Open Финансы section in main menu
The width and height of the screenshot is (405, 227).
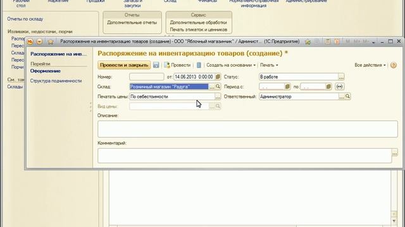click(x=208, y=1)
